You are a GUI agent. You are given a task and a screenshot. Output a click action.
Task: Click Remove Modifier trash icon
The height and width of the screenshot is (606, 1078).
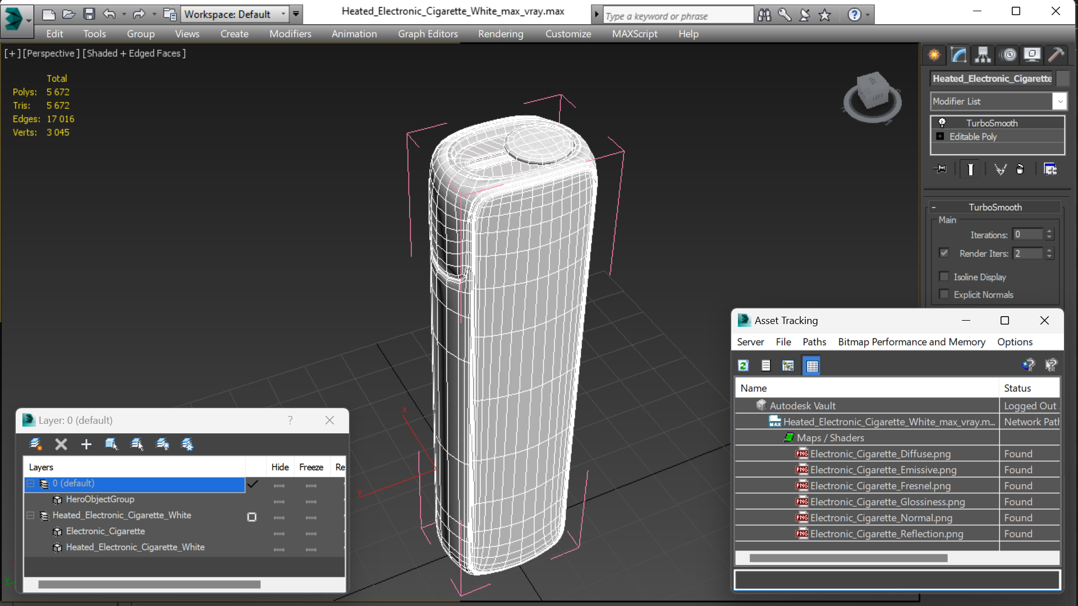point(1021,169)
